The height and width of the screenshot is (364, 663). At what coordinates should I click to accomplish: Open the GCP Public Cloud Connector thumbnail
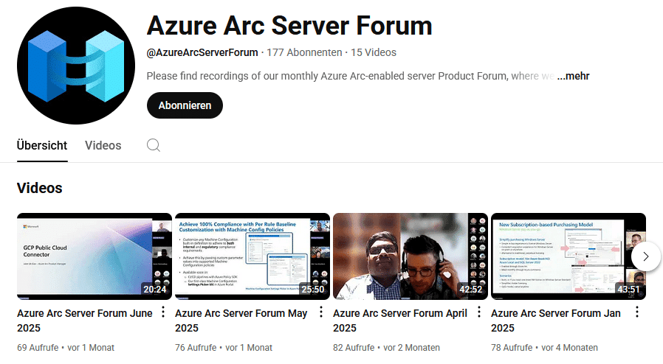95,256
